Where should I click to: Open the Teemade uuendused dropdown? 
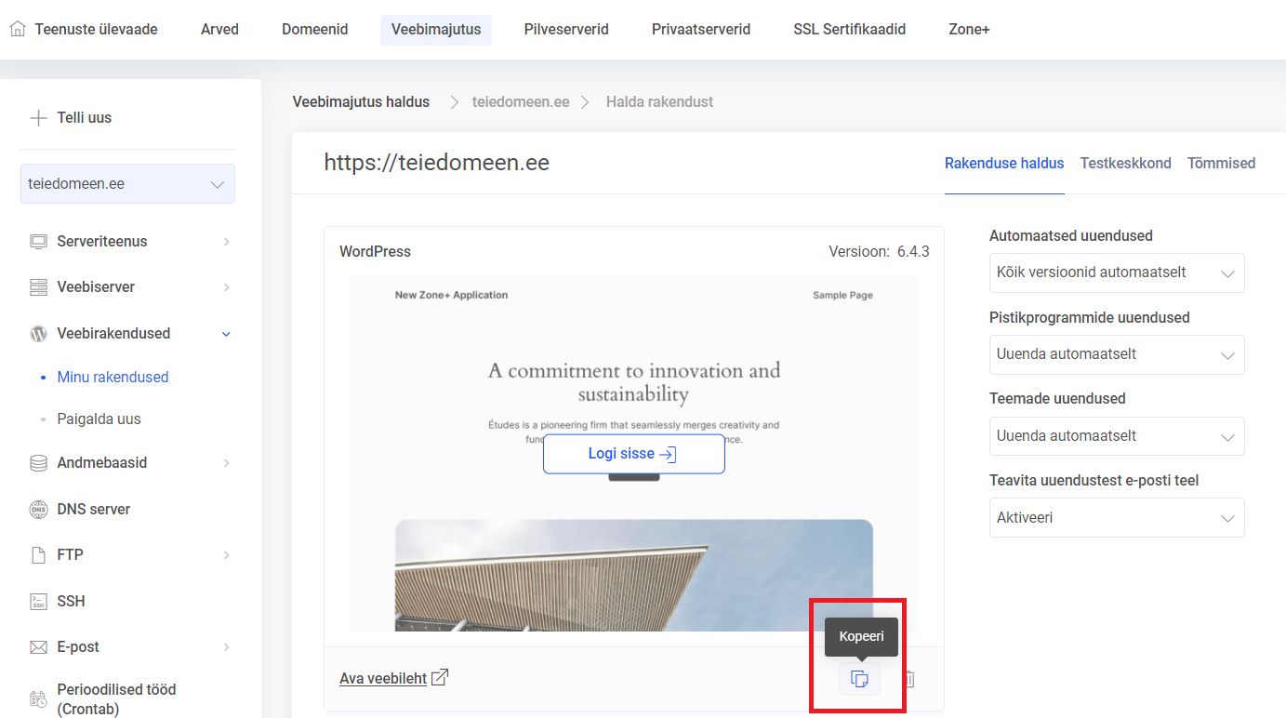(x=1116, y=436)
